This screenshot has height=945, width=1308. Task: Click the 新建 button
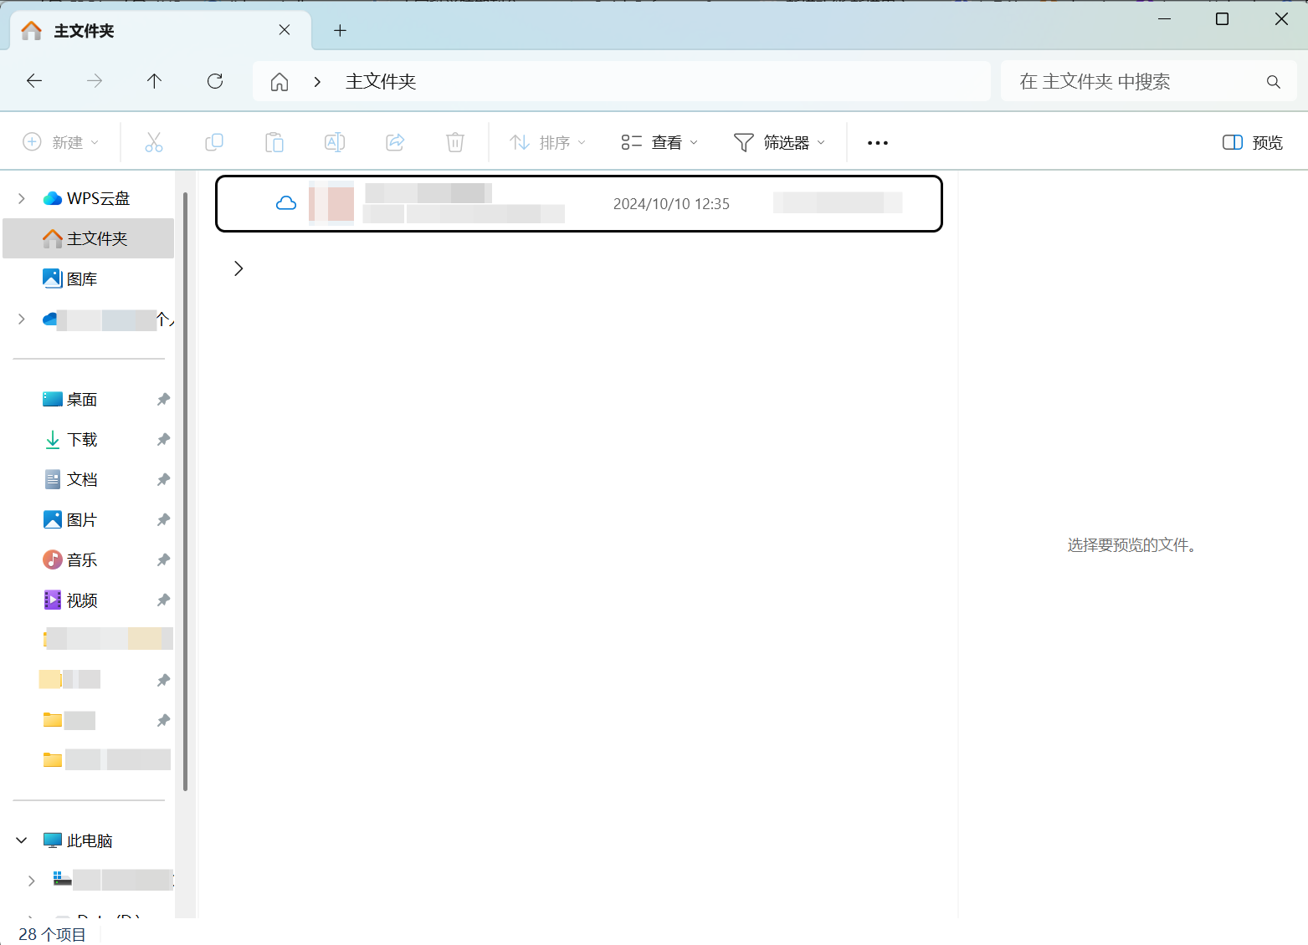click(x=61, y=142)
